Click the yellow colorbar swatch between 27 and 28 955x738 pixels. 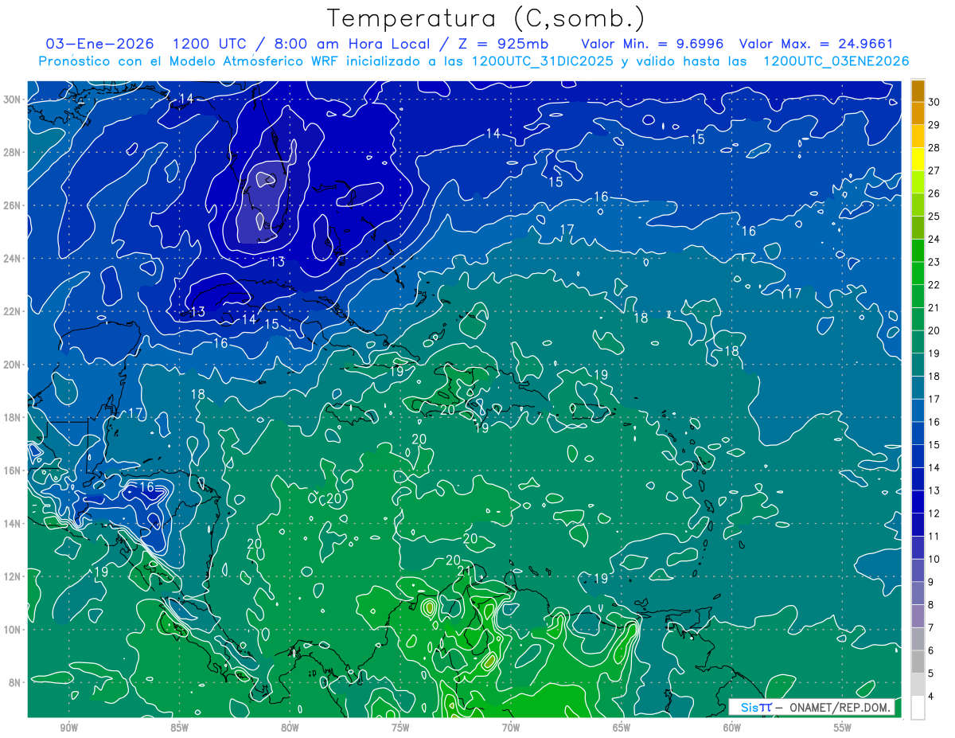click(x=918, y=159)
